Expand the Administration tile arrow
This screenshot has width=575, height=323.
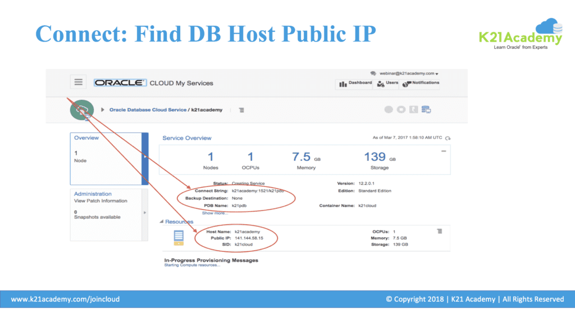point(145,213)
